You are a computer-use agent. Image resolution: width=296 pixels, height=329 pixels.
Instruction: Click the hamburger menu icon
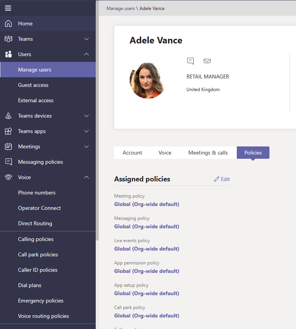pos(8,8)
